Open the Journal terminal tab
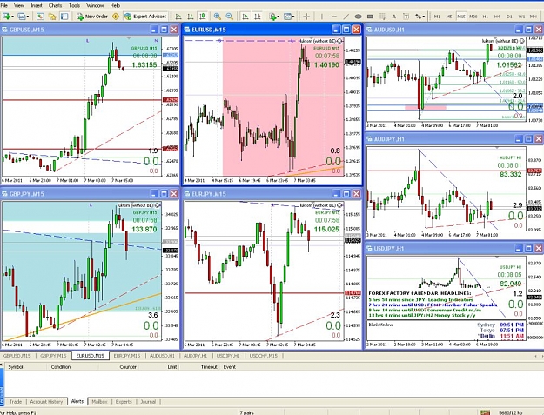This screenshot has width=544, height=415. [x=148, y=401]
